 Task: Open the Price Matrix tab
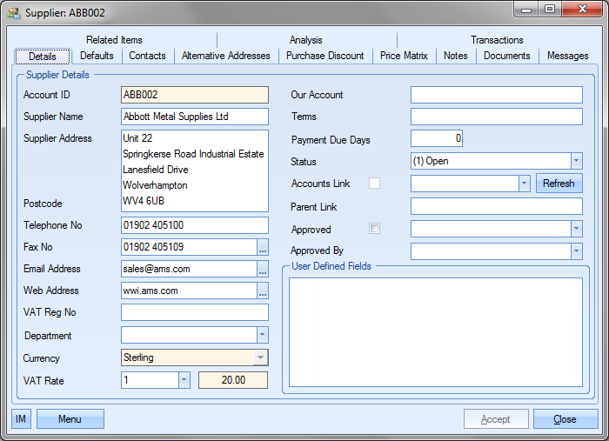click(404, 56)
